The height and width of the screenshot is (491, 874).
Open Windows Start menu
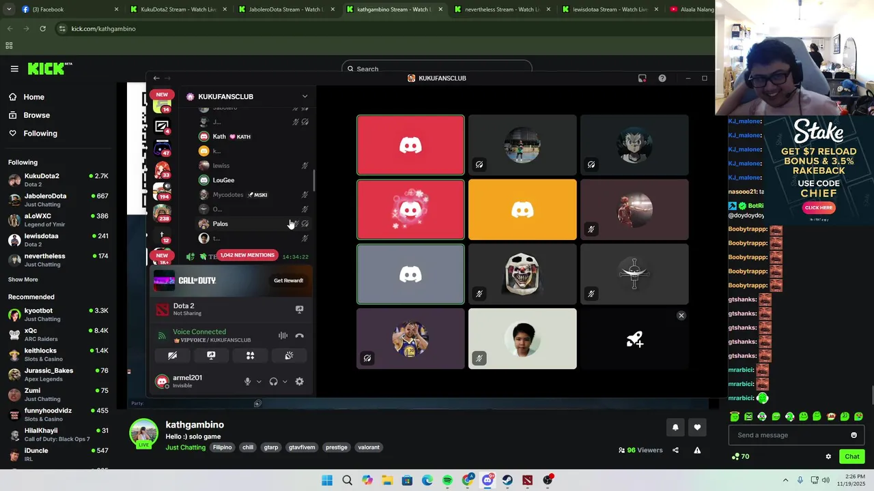[x=327, y=481]
